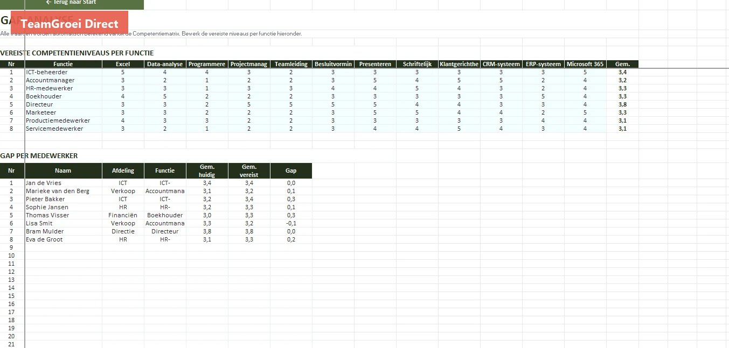The width and height of the screenshot is (729, 348).
Task: Click the TeamGroei Direct banner
Action: (x=70, y=24)
